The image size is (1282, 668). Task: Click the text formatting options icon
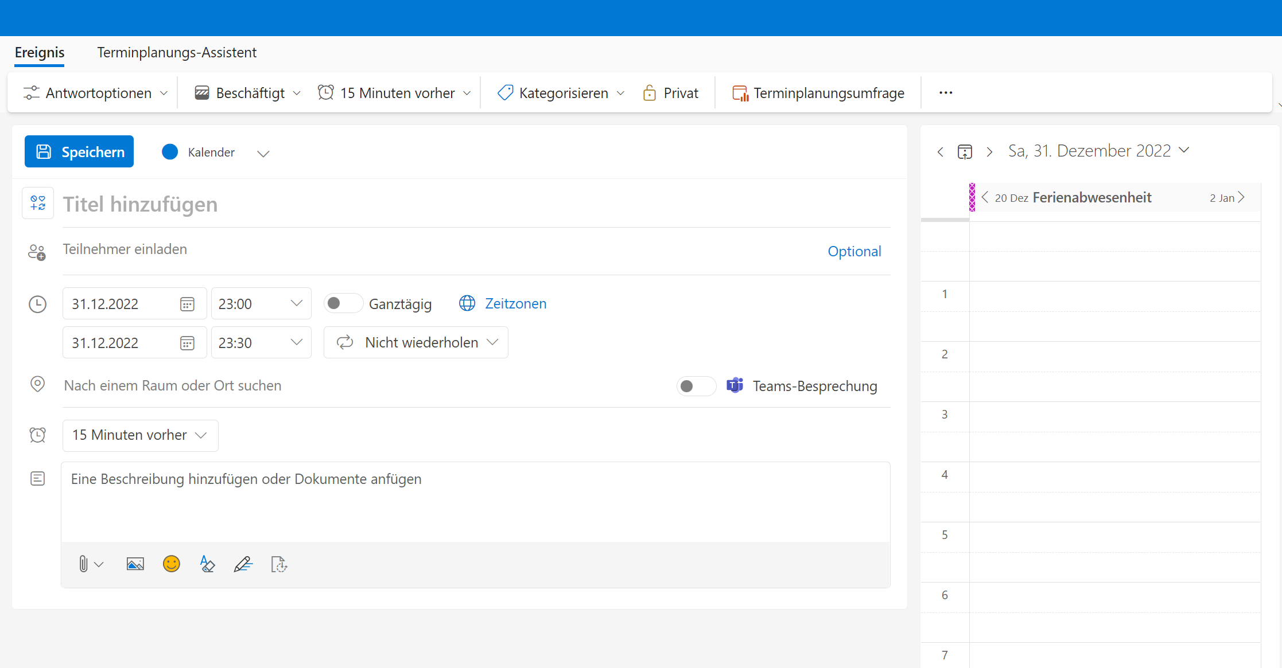(207, 564)
